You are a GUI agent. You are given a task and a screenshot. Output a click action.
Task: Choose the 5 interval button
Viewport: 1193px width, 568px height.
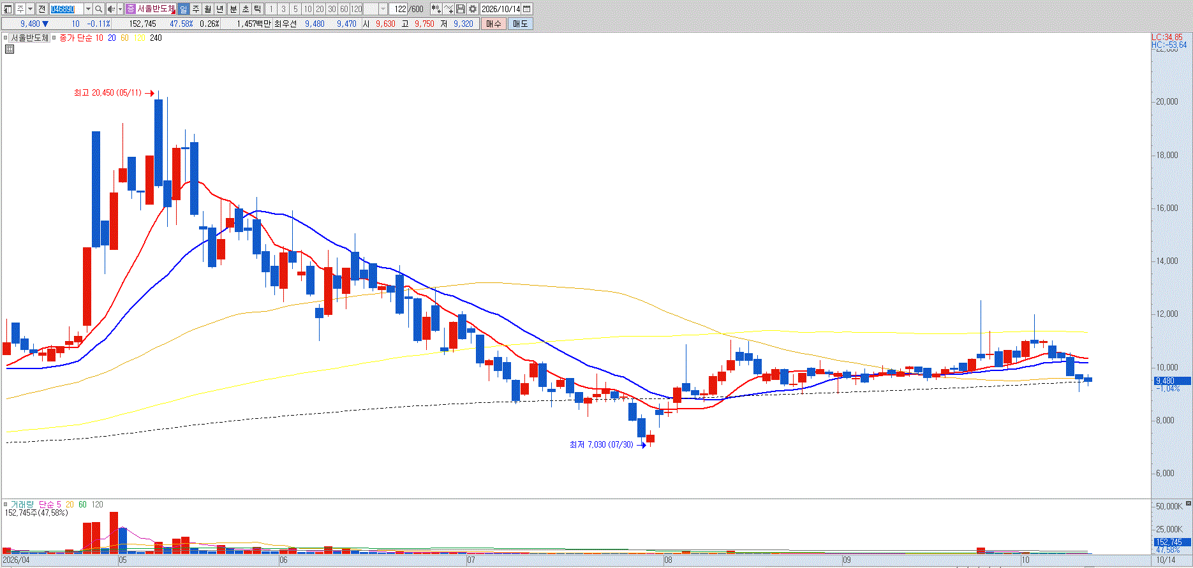[295, 9]
